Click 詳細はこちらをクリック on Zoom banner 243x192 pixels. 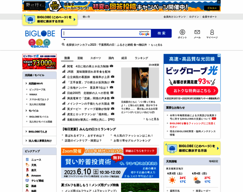(140, 151)
